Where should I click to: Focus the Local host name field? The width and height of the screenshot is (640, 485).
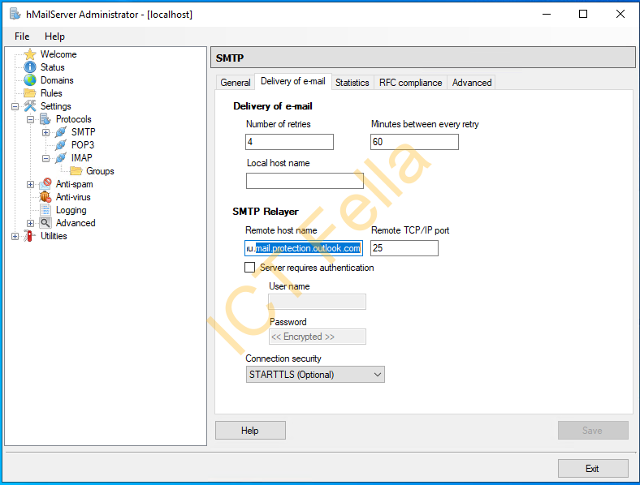(x=305, y=181)
